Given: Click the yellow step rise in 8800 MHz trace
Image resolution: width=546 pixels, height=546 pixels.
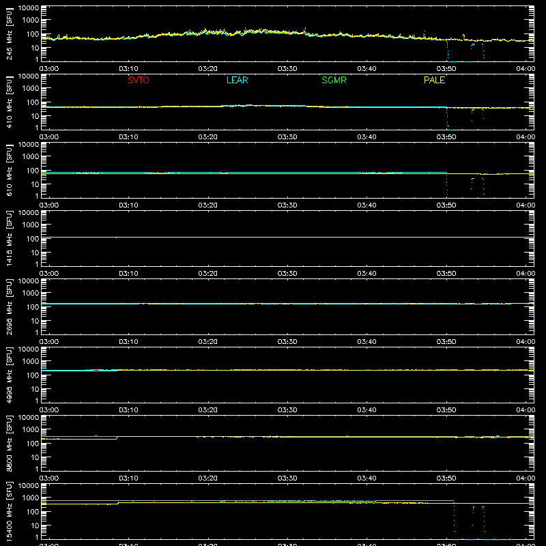Looking at the screenshot, I should [x=117, y=437].
